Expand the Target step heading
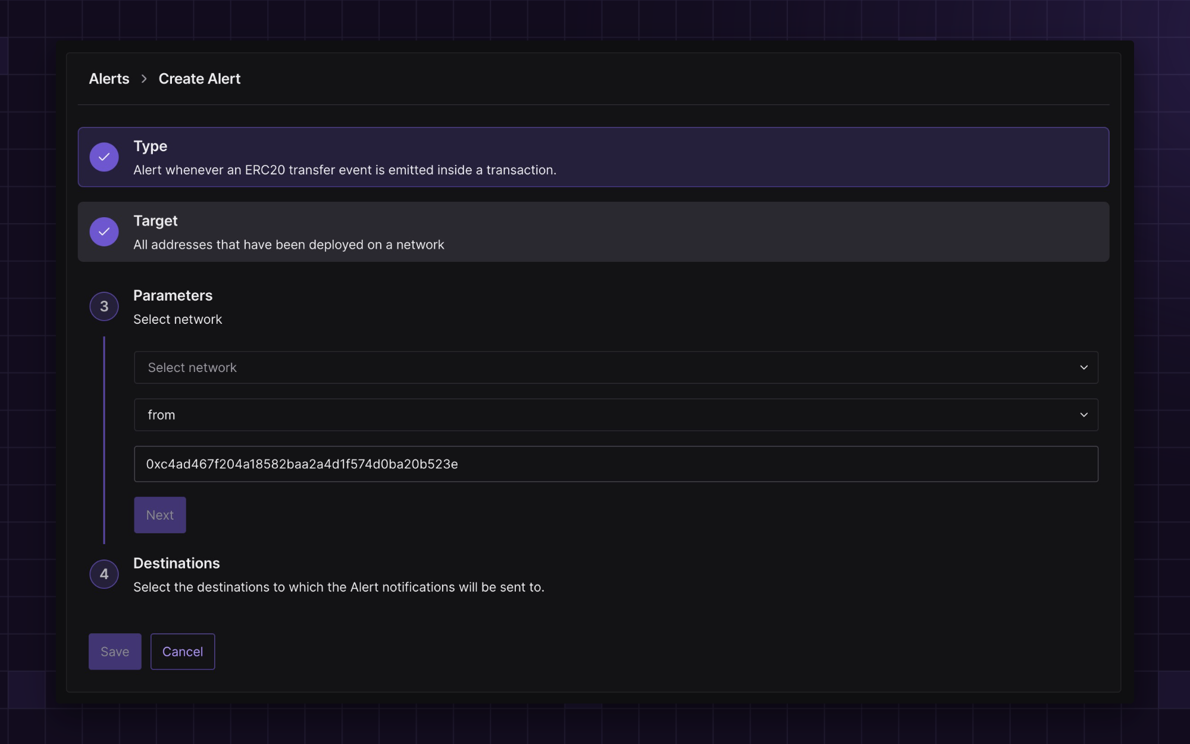This screenshot has width=1190, height=744. (x=155, y=221)
